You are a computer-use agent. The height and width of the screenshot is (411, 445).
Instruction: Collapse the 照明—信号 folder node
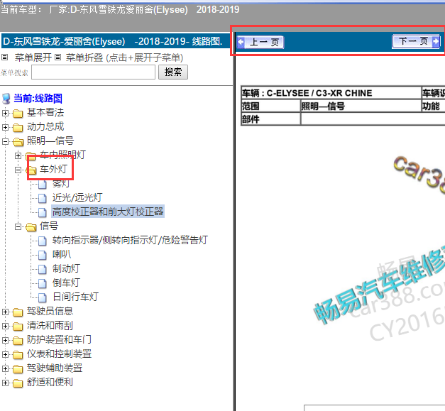5,141
